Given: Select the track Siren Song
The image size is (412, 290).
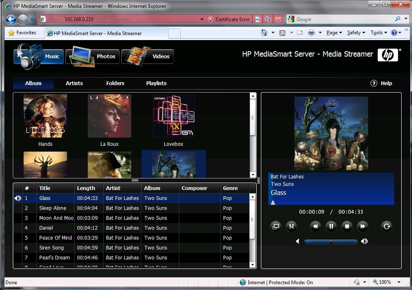Looking at the screenshot, I should coord(131,248).
